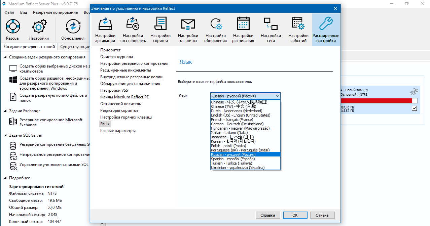Select Обнаружение диска назначения item
Image resolution: width=430 pixels, height=226 pixels.
130,84
